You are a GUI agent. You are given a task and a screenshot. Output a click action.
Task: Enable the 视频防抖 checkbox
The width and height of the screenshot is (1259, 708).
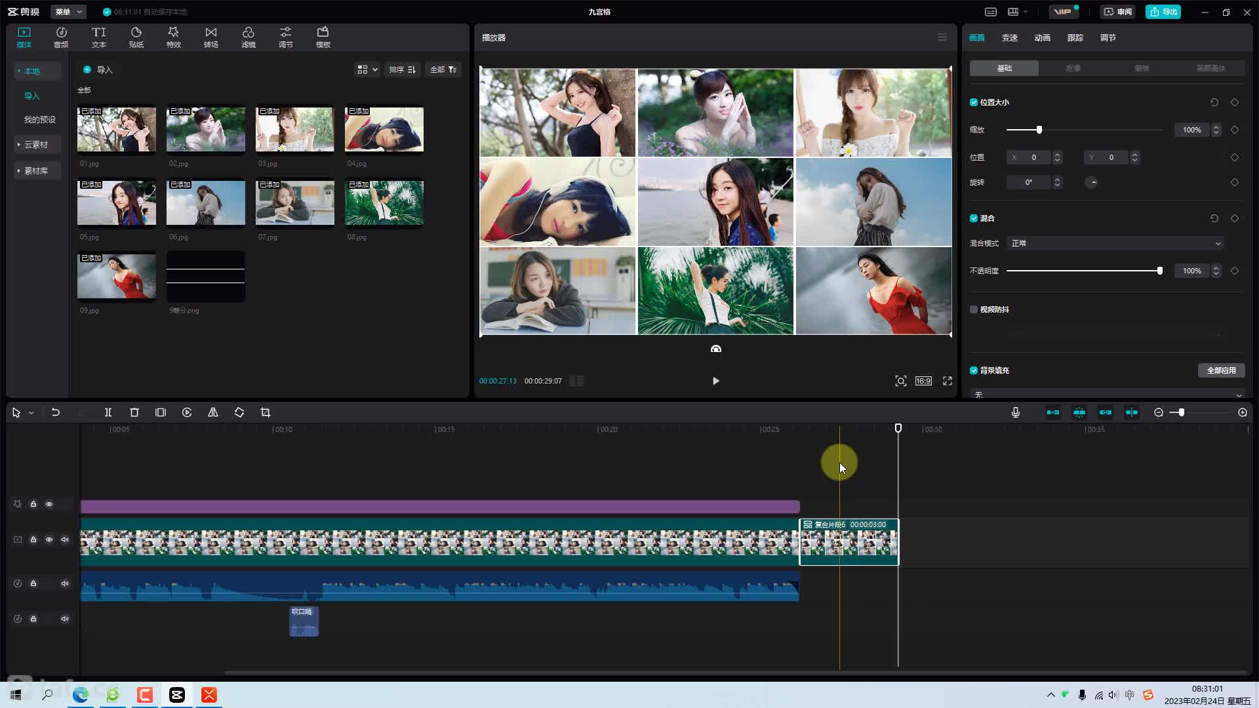pos(974,309)
